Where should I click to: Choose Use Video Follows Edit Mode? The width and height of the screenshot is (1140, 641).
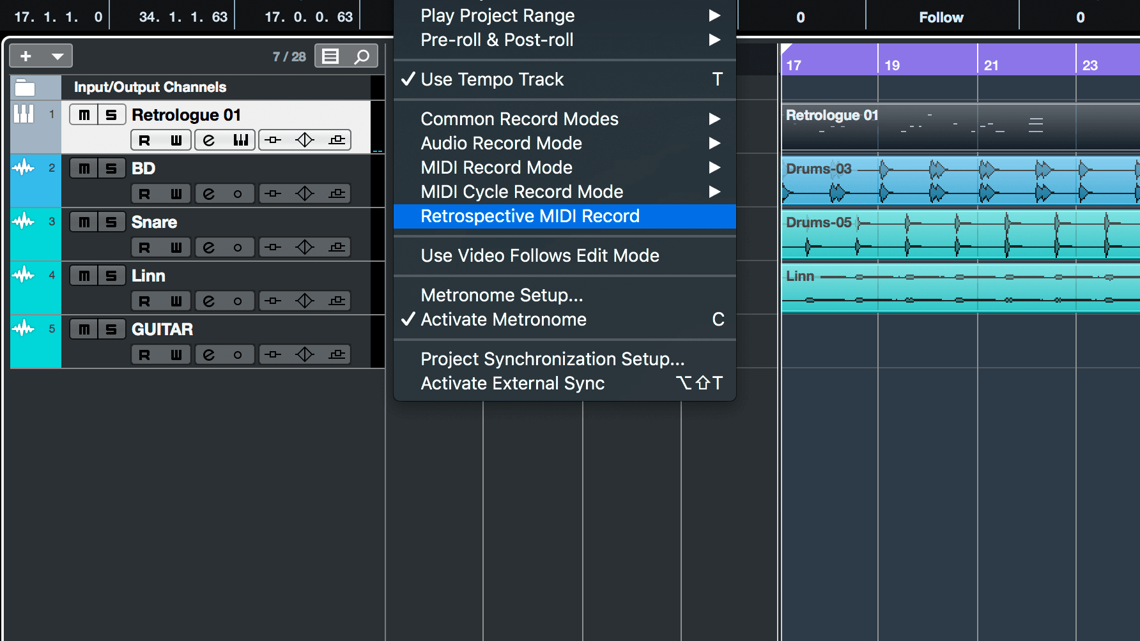[x=565, y=255]
